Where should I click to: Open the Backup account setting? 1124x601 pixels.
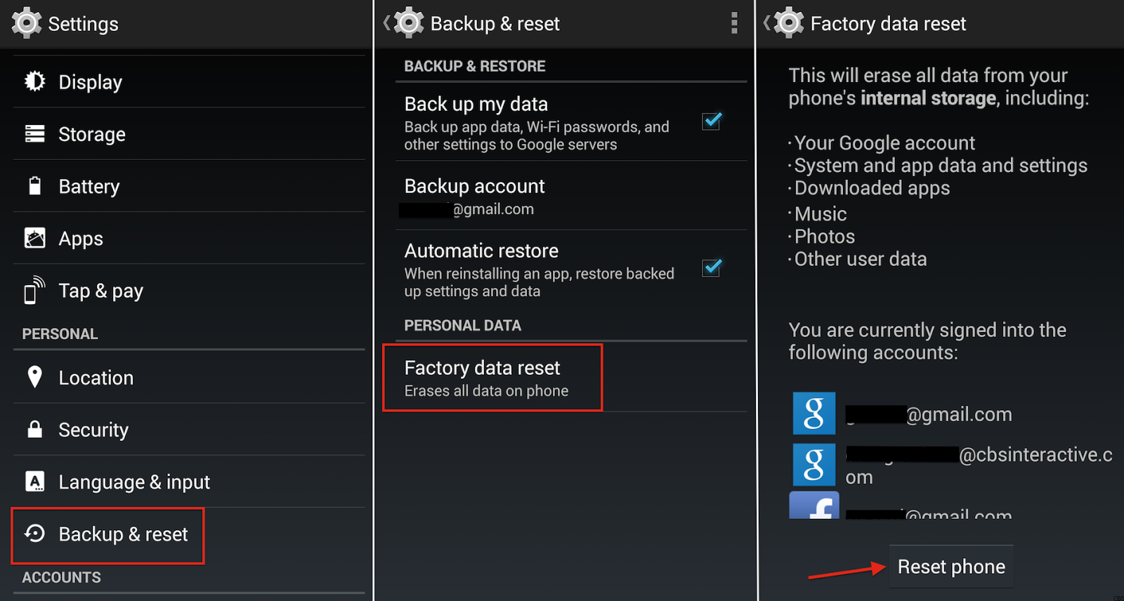click(562, 196)
